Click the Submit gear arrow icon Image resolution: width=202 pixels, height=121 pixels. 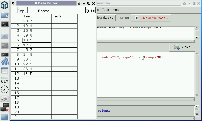176,47
